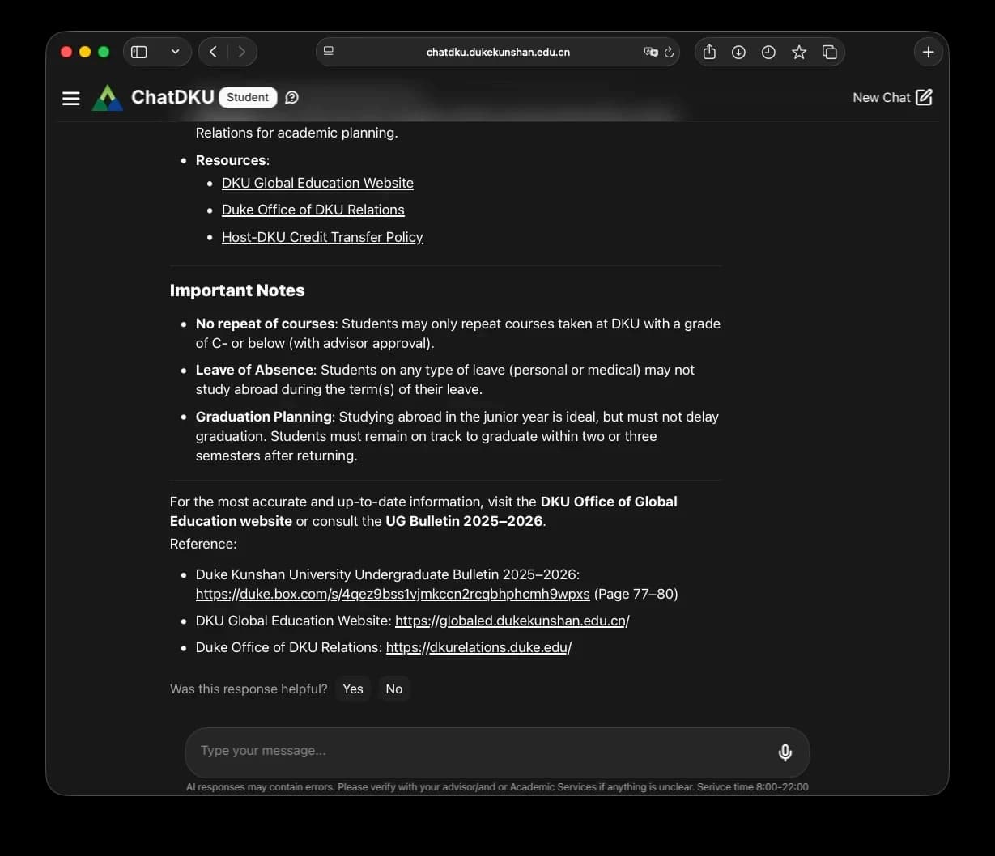995x856 pixels.
Task: Click the '(Page 77–80)' text
Action: 636,594
